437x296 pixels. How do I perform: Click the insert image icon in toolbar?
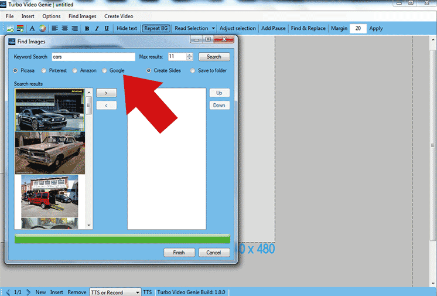pyautogui.click(x=10, y=29)
